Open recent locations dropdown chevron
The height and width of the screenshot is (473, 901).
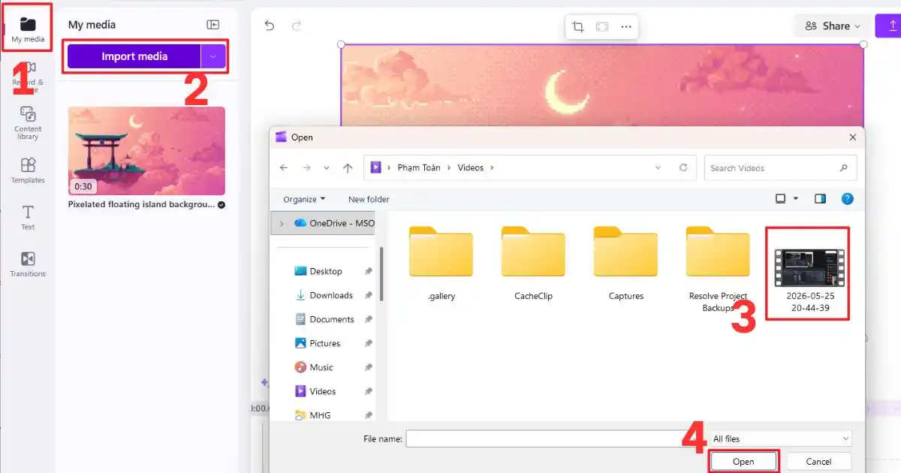pos(327,168)
